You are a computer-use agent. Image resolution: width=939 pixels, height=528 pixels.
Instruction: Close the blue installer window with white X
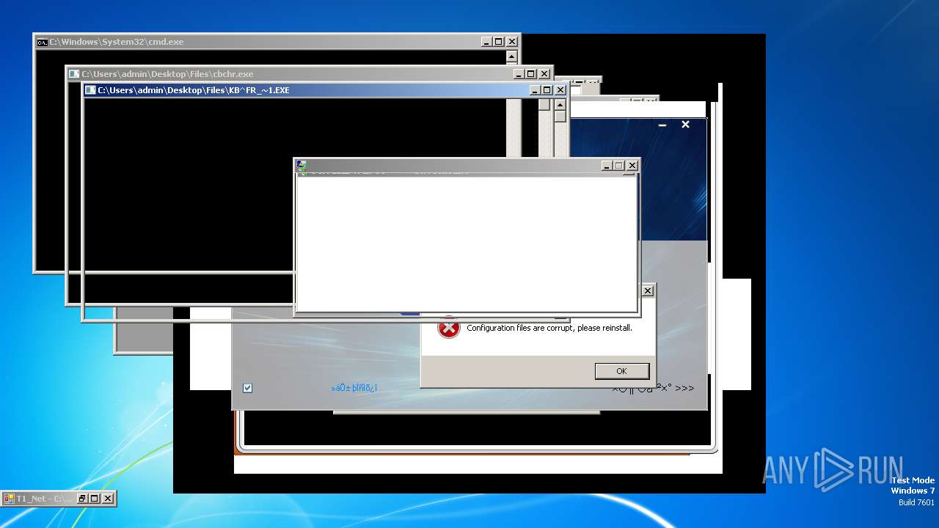685,125
